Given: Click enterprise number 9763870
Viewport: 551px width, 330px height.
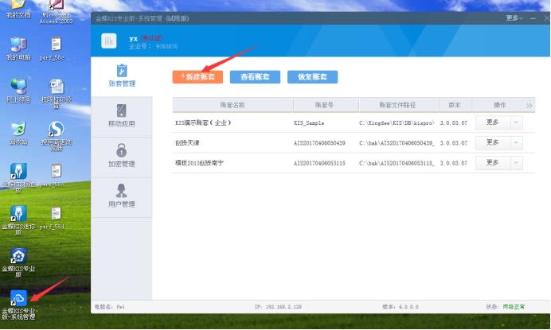Looking at the screenshot, I should [166, 46].
